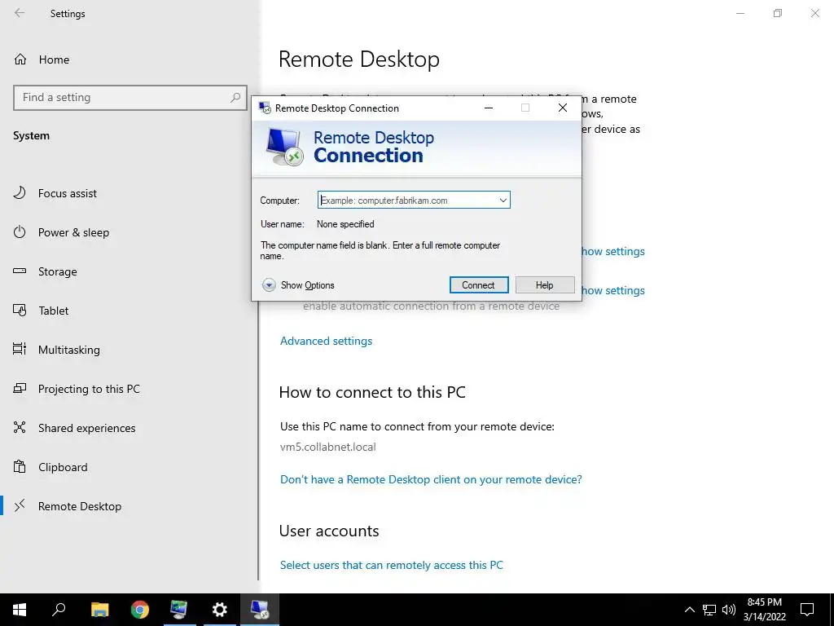Select the vm5.collabnet.local PC name text
This screenshot has height=626, width=834.
327,447
